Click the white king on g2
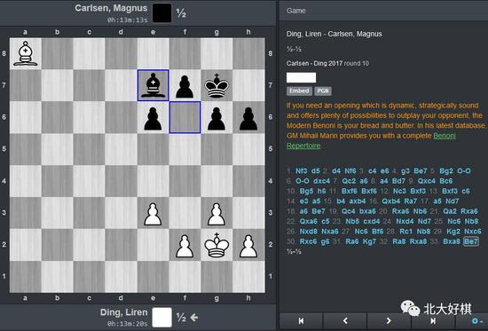Image resolution: width=488 pixels, height=331 pixels. coord(216,244)
